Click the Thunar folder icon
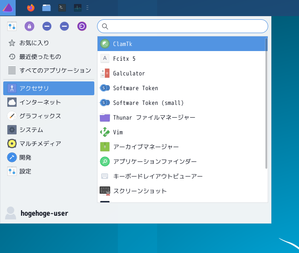This screenshot has height=253, width=299. [x=105, y=117]
